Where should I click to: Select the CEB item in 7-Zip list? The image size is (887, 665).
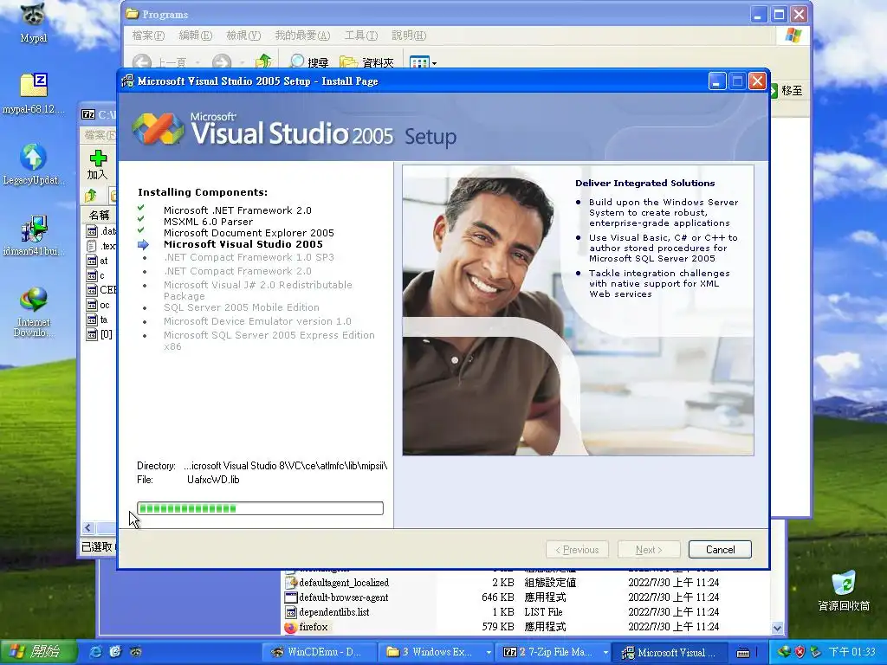(100, 290)
